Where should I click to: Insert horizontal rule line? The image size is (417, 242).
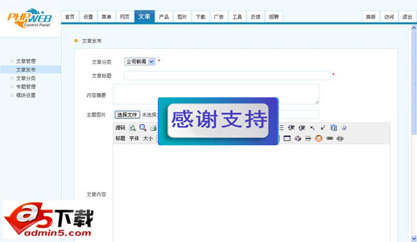pyautogui.click(x=308, y=138)
